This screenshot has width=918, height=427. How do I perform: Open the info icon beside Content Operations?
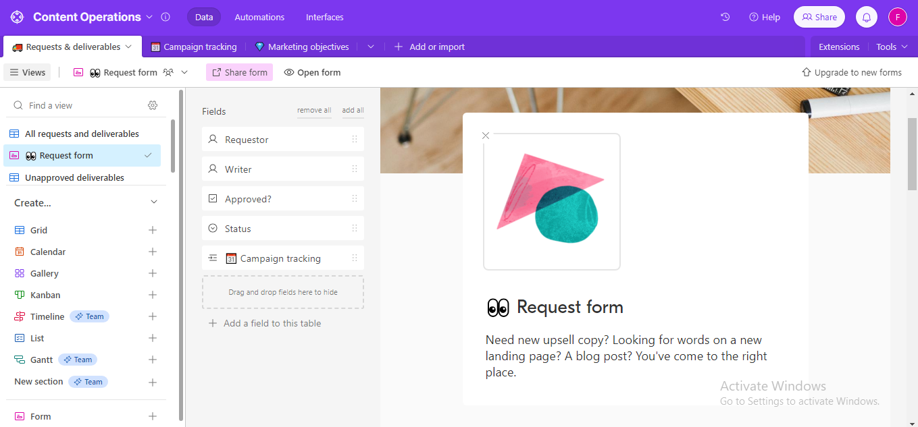coord(165,17)
